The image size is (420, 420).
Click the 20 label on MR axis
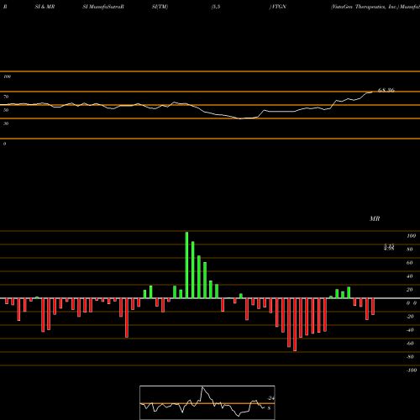(410, 290)
